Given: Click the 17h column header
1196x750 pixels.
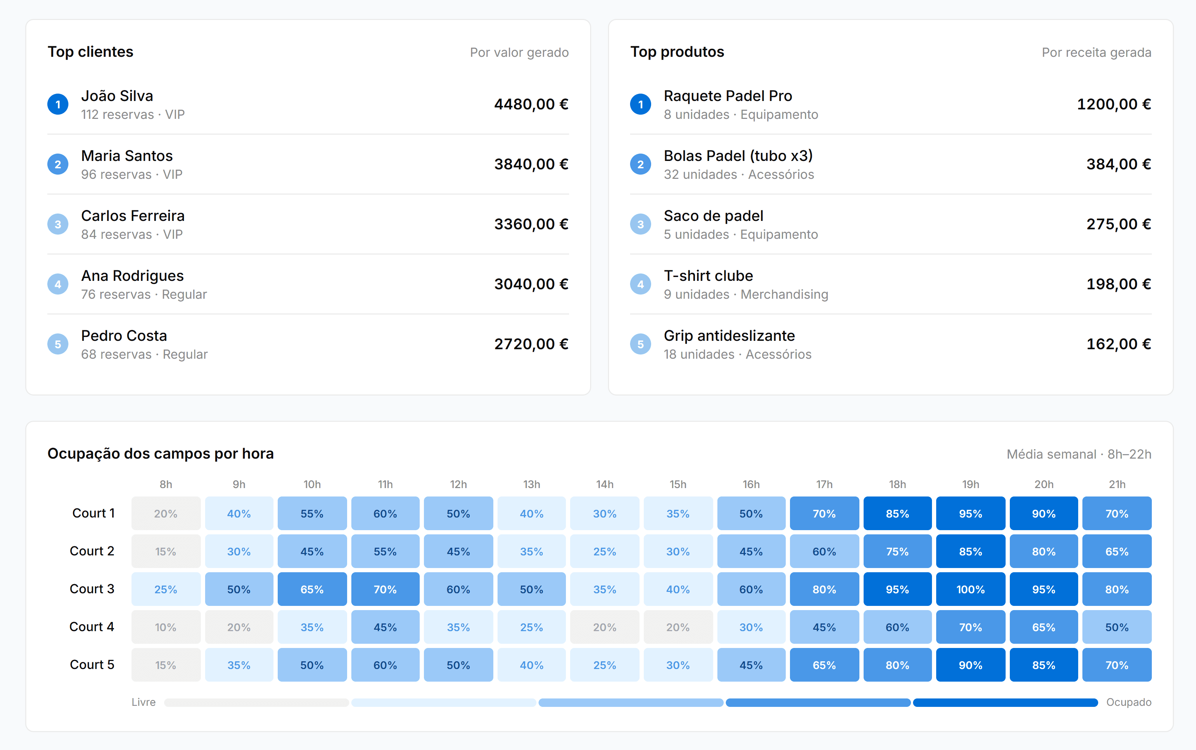Looking at the screenshot, I should click(824, 484).
